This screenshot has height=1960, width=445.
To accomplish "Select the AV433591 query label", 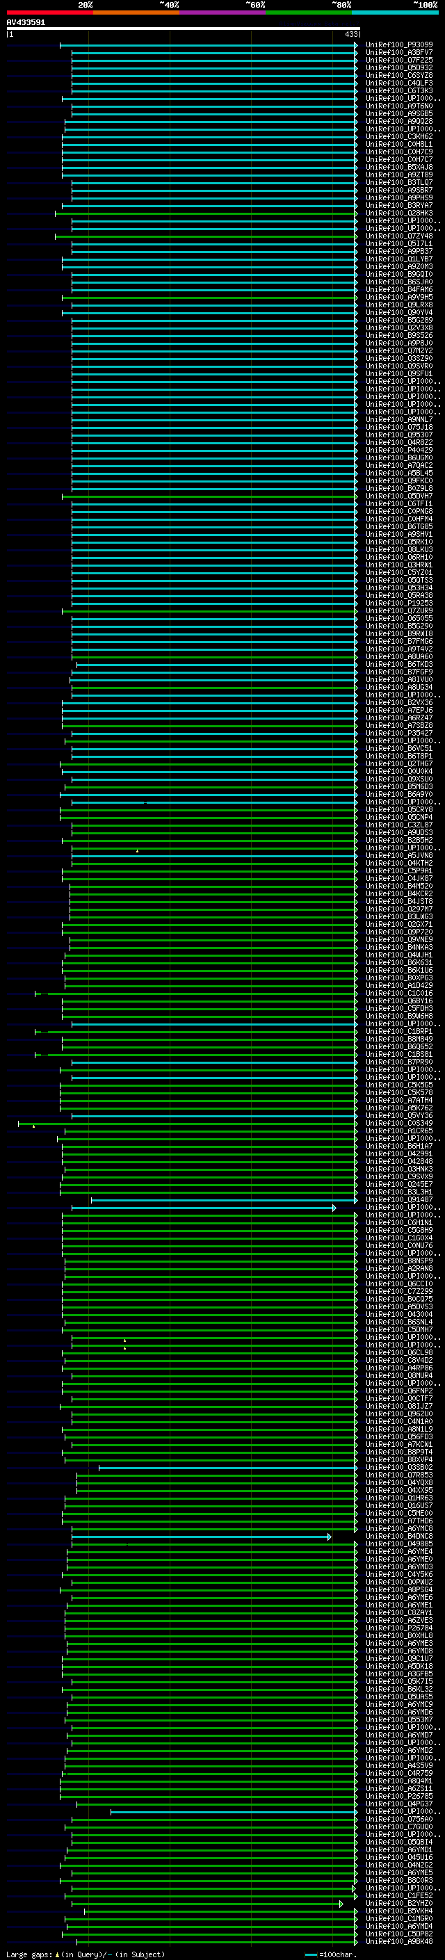I will 26,23.
